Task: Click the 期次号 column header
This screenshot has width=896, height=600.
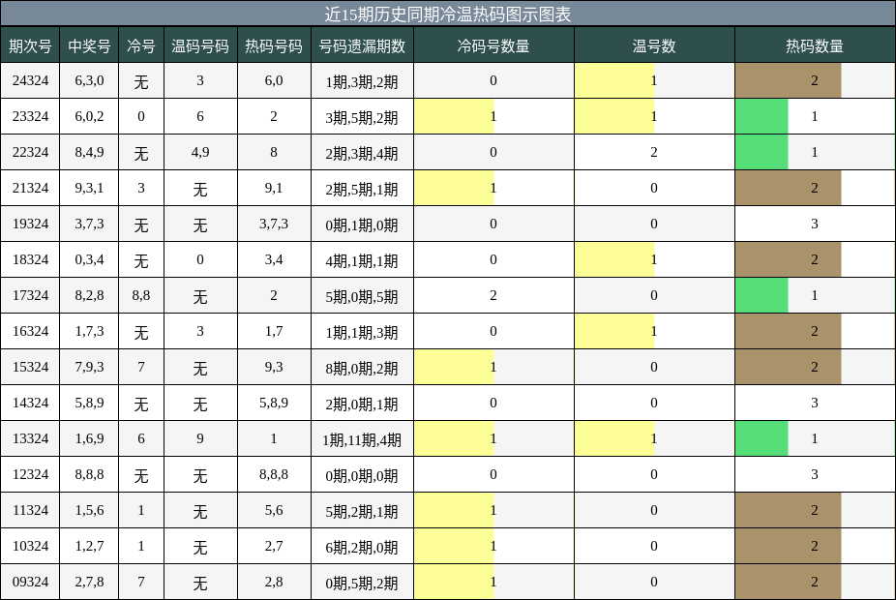Action: [x=30, y=44]
